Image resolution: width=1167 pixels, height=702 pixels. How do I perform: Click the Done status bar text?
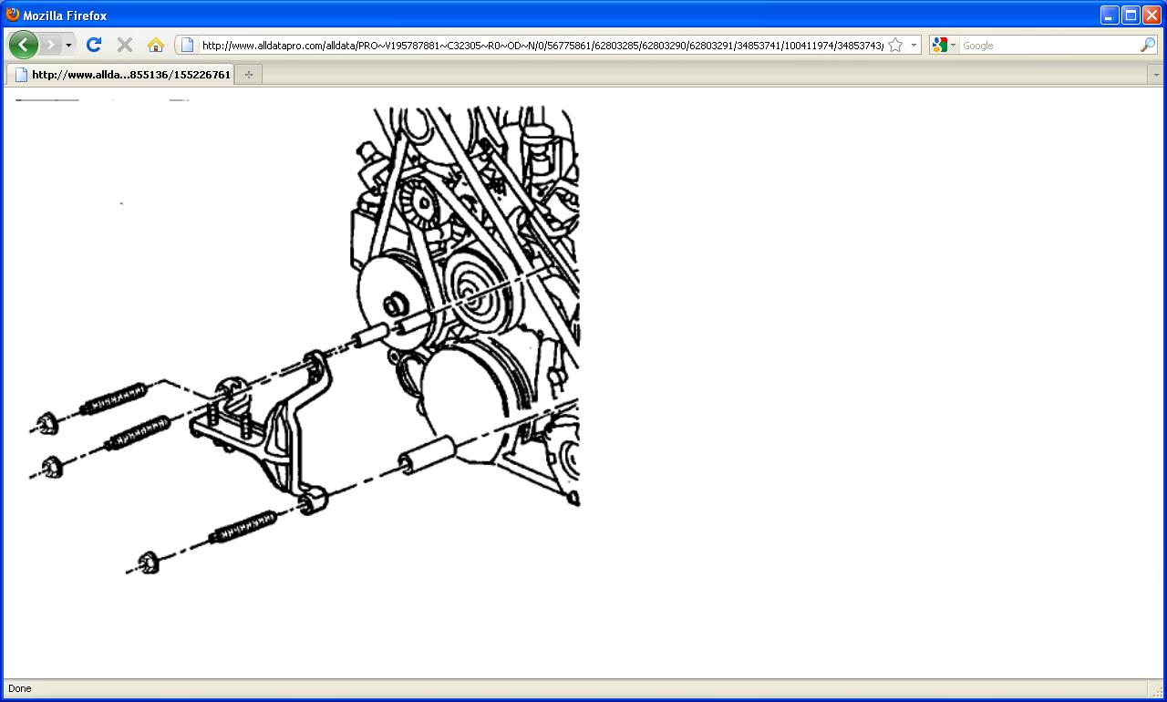tap(19, 688)
